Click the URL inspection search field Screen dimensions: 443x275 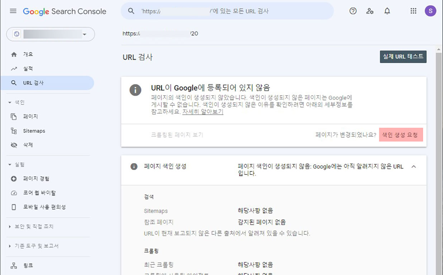tap(227, 11)
